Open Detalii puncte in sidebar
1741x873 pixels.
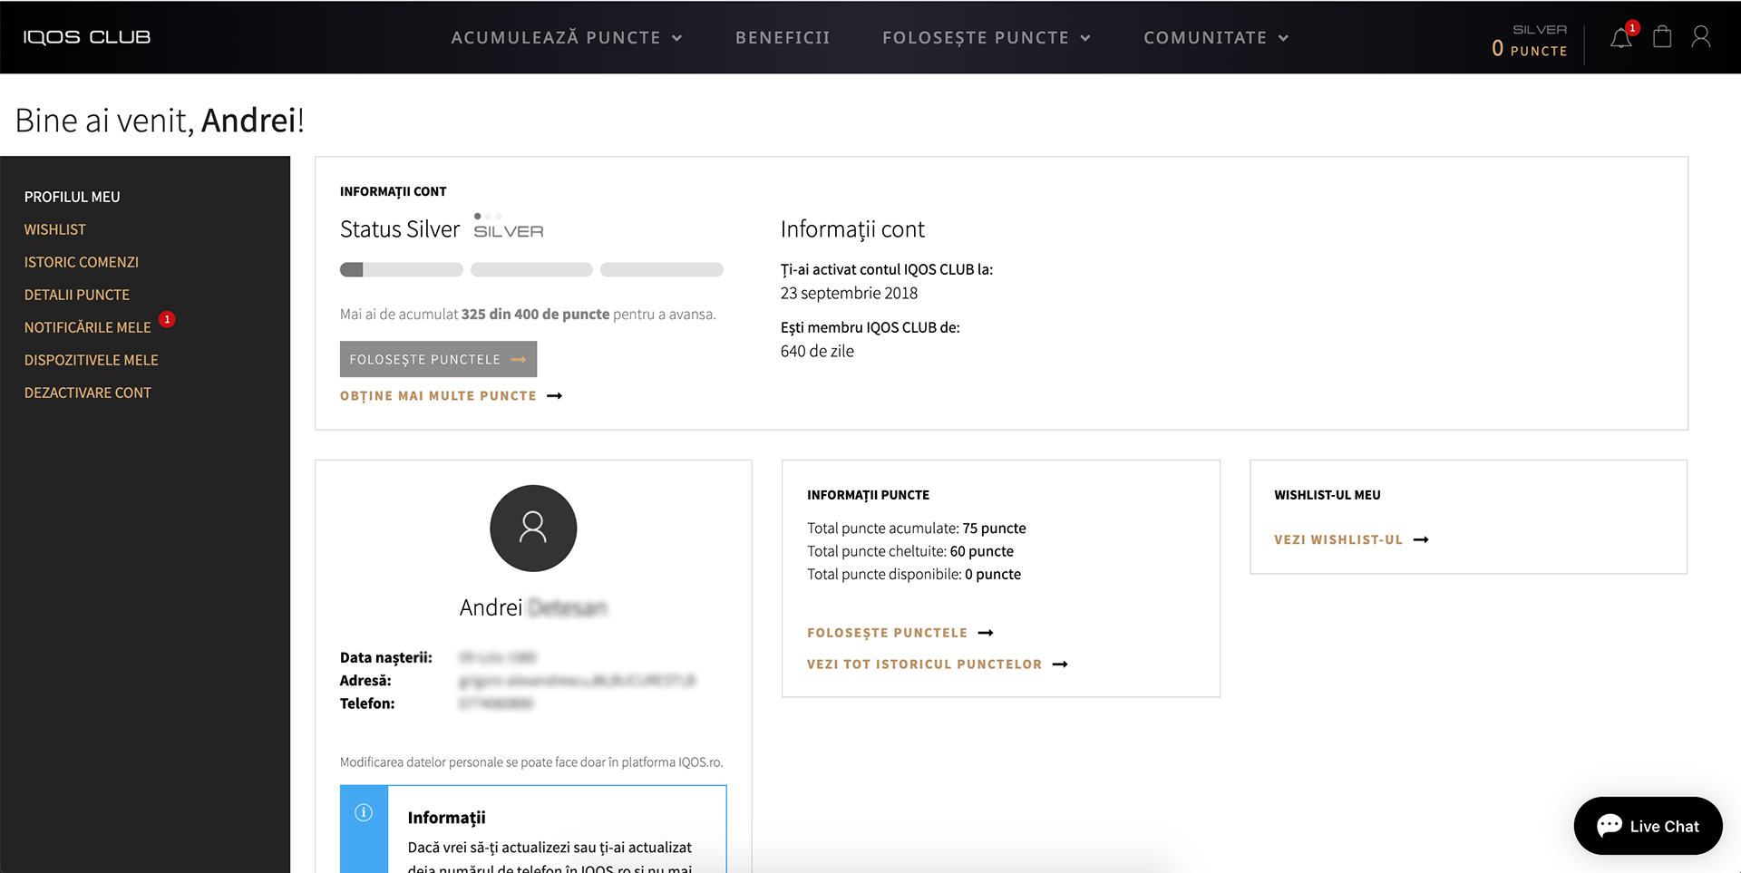pos(77,295)
